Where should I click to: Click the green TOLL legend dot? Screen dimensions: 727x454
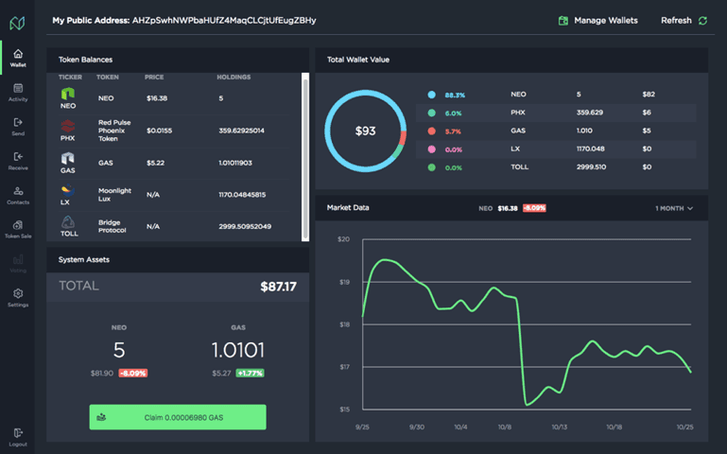(432, 167)
